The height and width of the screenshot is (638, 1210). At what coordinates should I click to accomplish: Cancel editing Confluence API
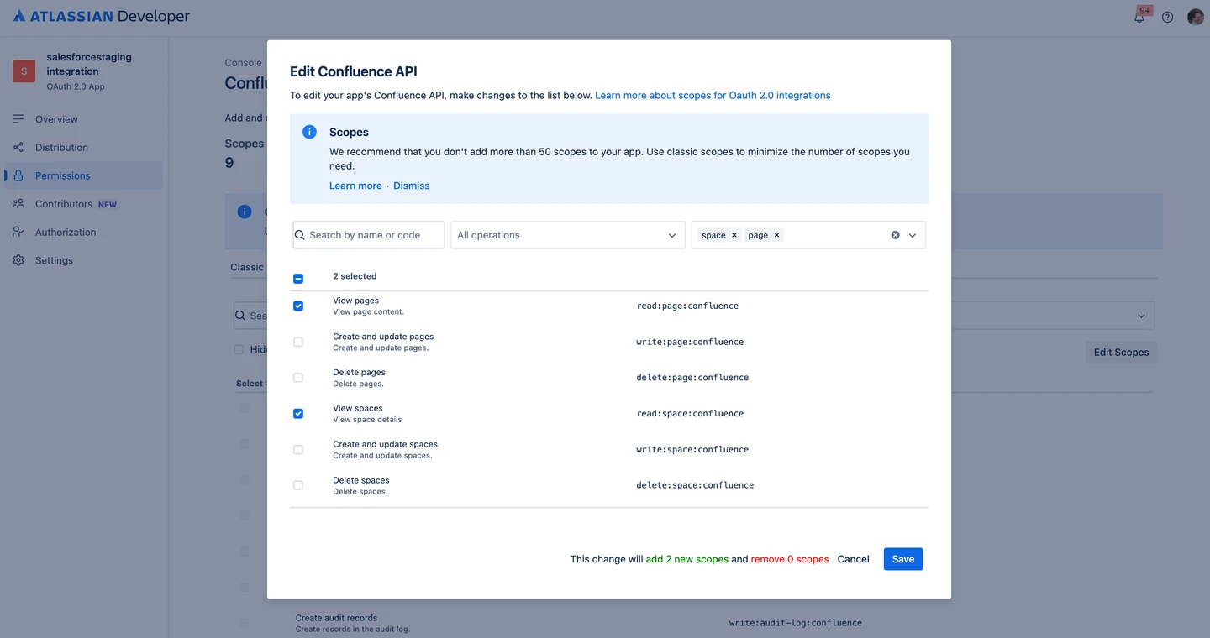click(x=853, y=559)
